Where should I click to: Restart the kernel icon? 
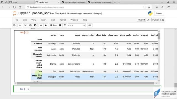click(65, 25)
